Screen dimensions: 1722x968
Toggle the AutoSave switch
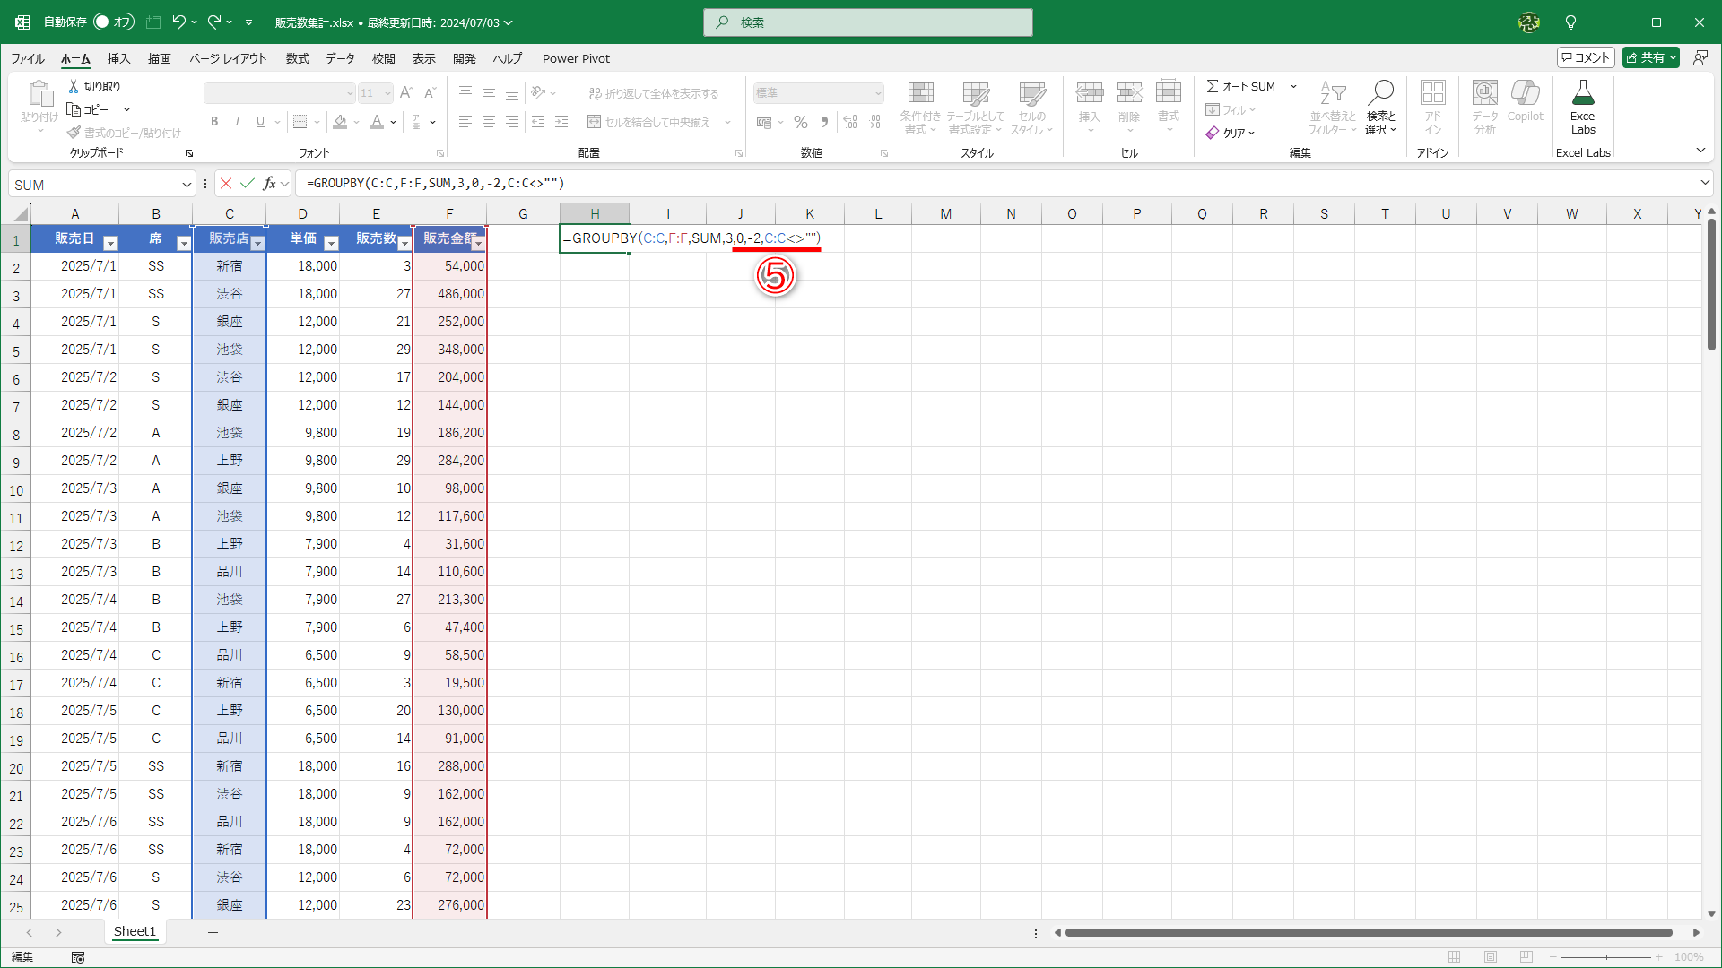click(113, 22)
